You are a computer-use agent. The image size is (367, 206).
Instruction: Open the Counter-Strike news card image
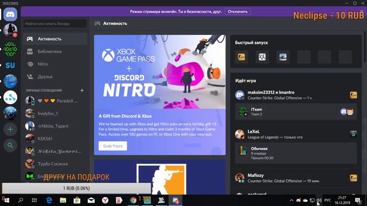(x=160, y=177)
